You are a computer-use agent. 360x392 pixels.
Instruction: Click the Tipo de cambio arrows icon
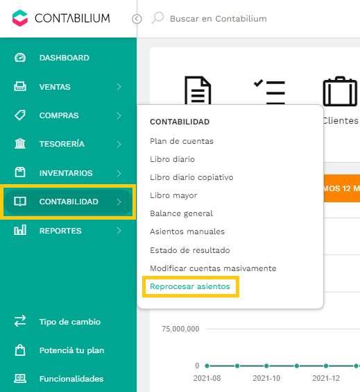tap(20, 321)
